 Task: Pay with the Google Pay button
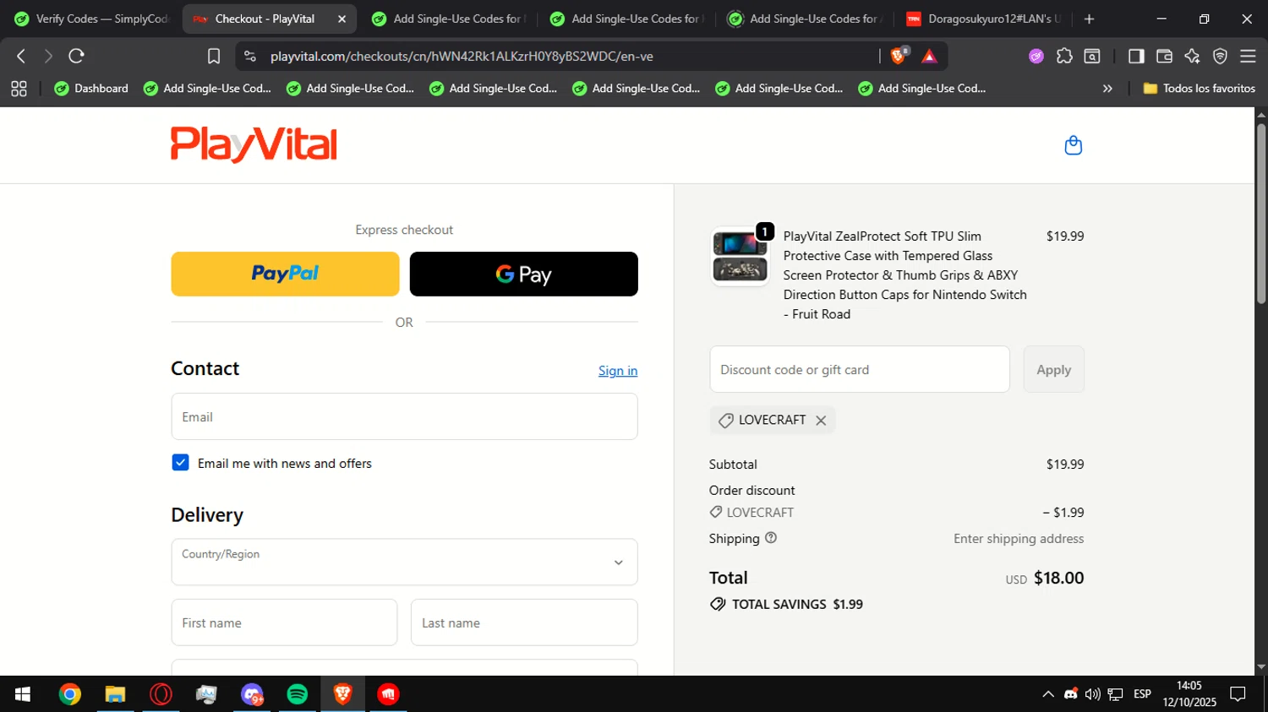point(523,274)
